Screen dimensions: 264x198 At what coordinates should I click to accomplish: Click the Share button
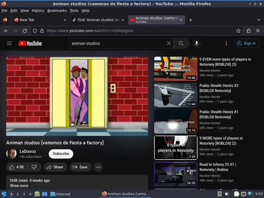coord(55,167)
